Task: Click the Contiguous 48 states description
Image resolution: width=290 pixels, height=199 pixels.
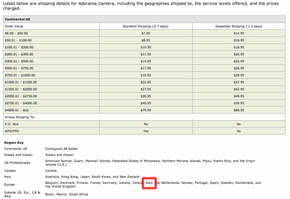Action: tap(61, 149)
